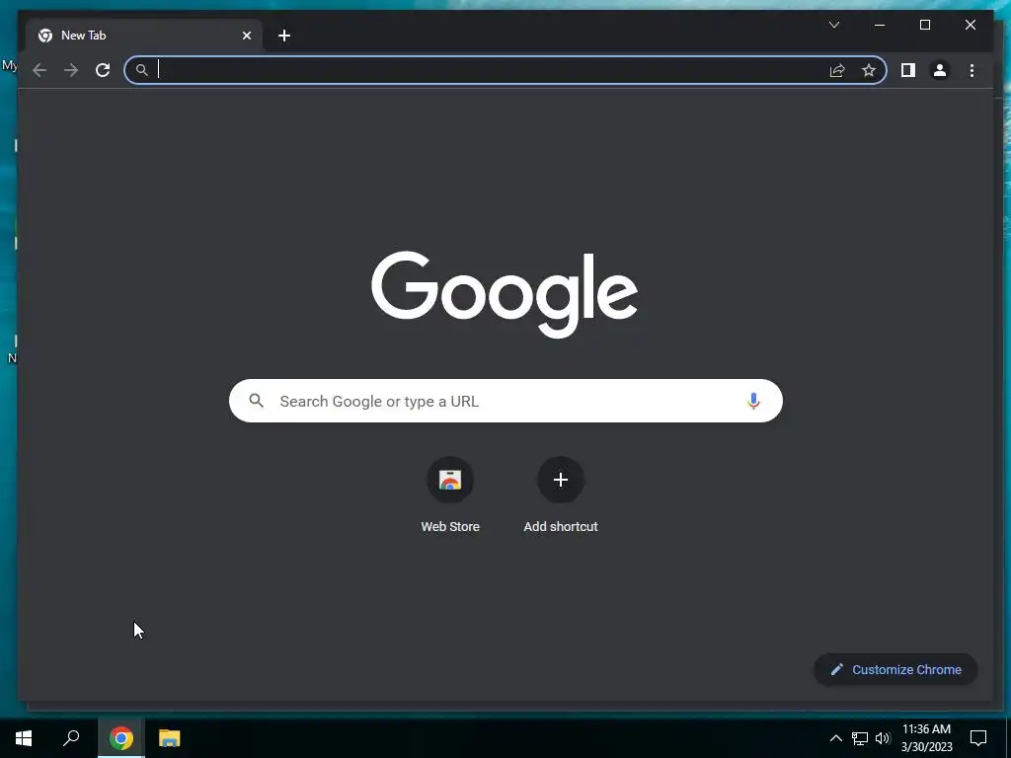Reload the page with the refresh icon
Viewport: 1011px width, 758px height.
(x=103, y=70)
